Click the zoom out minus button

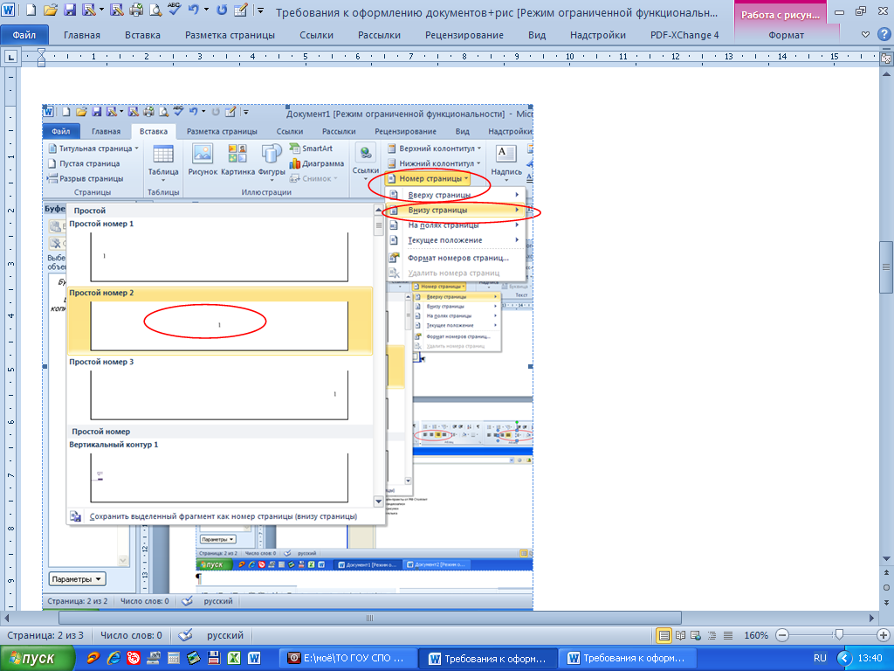click(783, 635)
